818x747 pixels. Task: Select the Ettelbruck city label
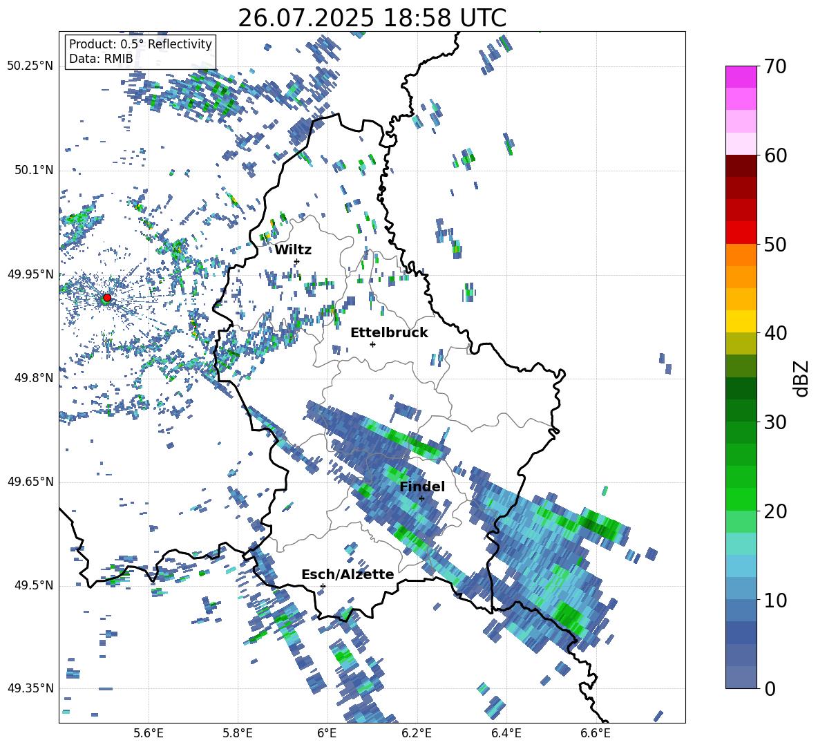coord(389,333)
